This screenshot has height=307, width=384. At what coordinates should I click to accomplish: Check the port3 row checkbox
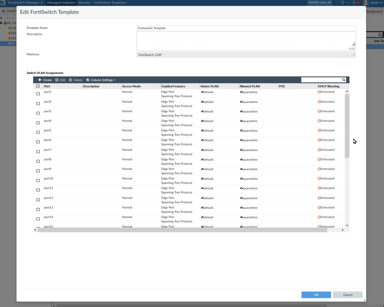tap(38, 113)
